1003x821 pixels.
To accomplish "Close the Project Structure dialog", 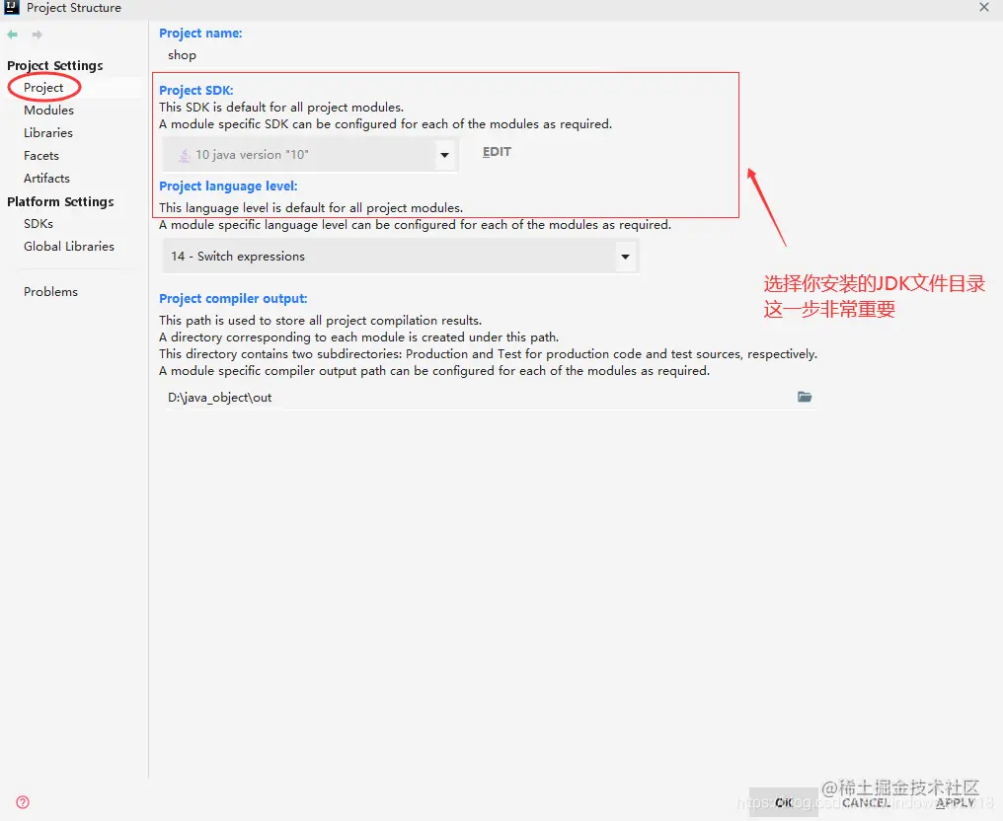I will click(984, 7).
